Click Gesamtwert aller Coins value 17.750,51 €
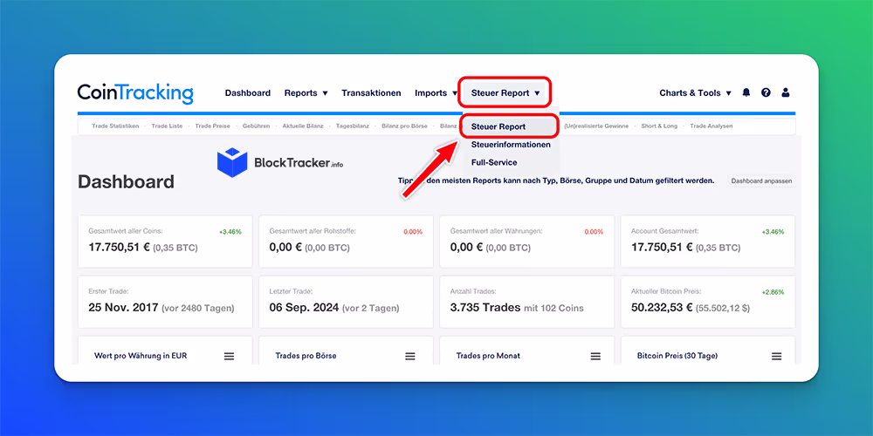The height and width of the screenshot is (436, 873). click(x=119, y=247)
